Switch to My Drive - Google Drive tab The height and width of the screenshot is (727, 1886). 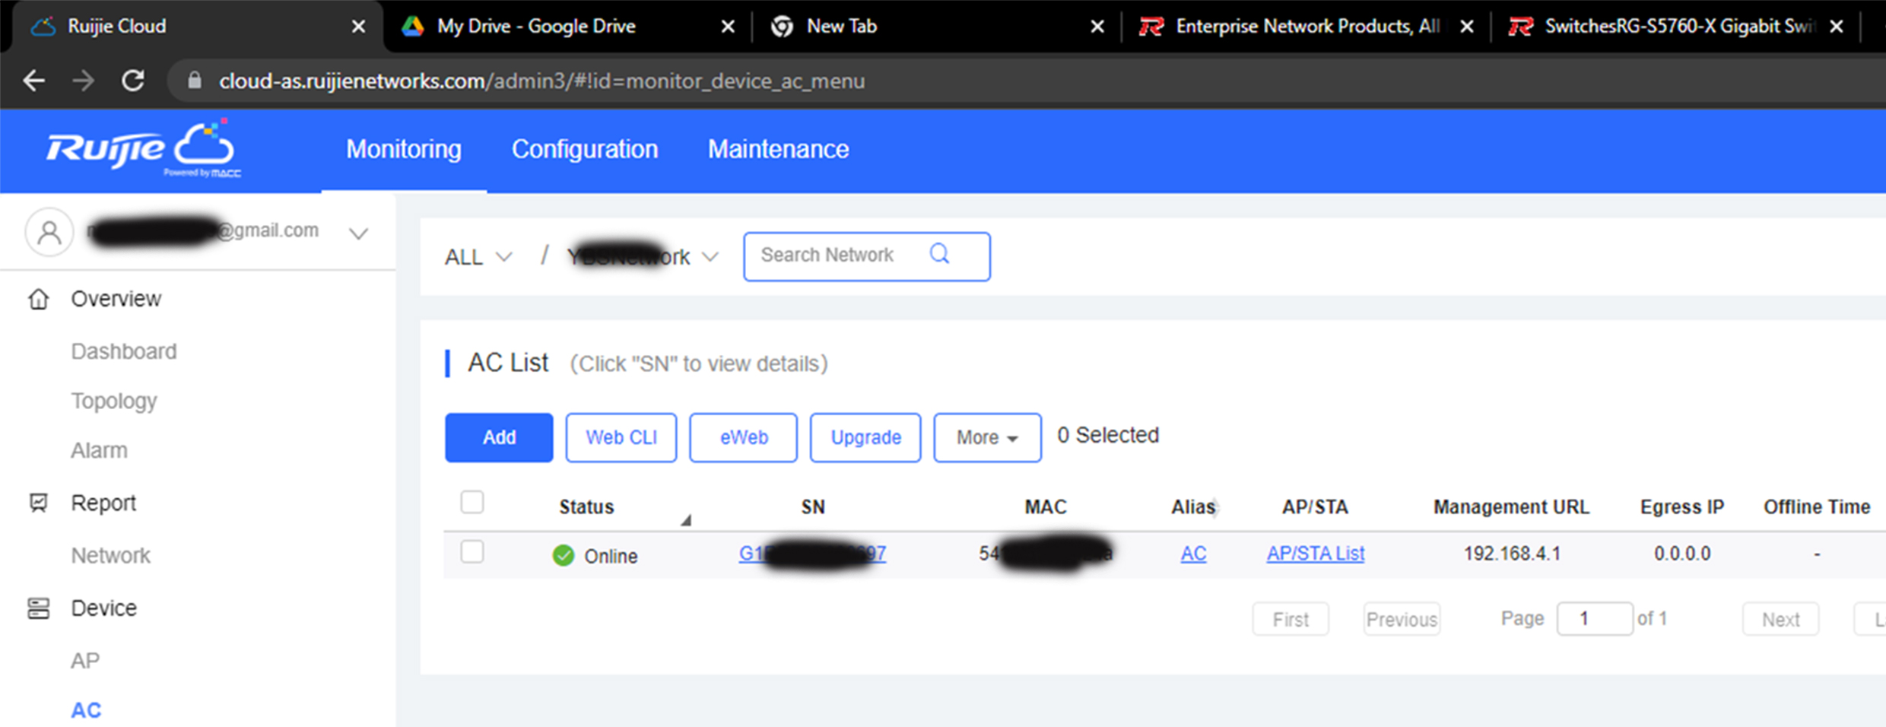tap(567, 27)
